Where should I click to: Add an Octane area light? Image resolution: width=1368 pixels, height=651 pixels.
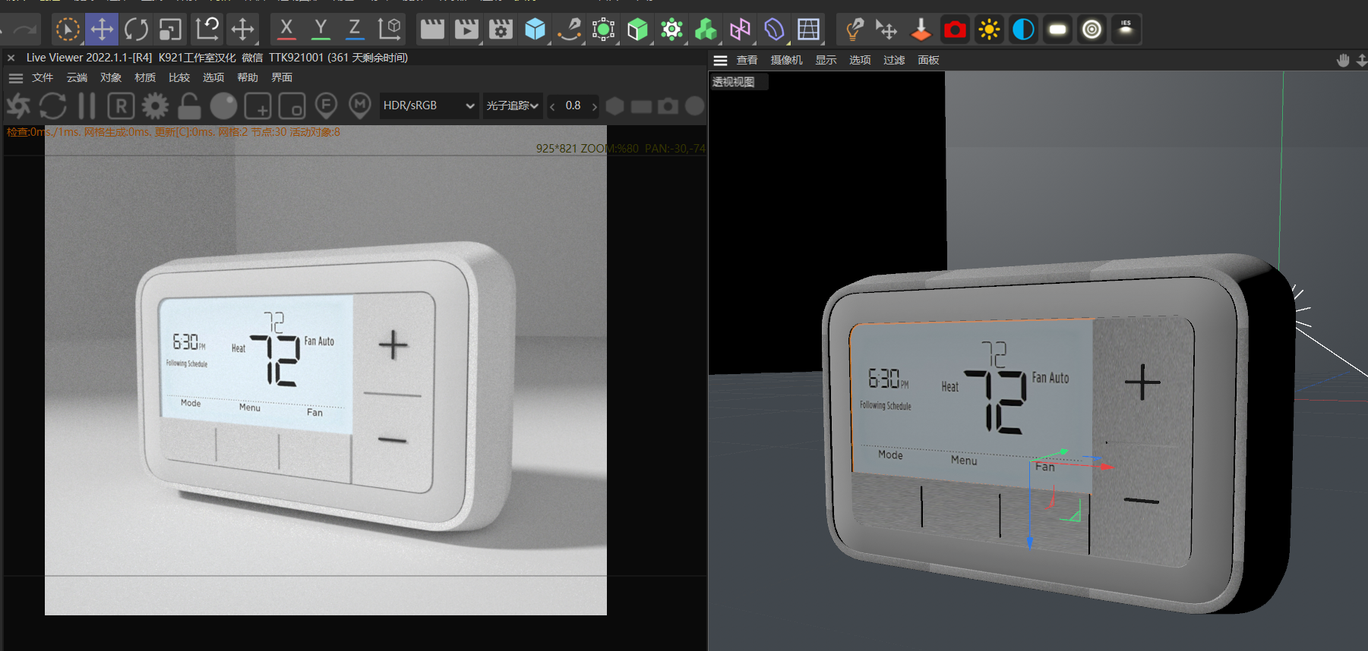(1057, 30)
